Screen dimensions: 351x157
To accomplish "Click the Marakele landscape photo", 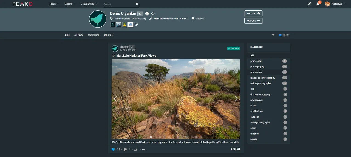I will (176, 99).
